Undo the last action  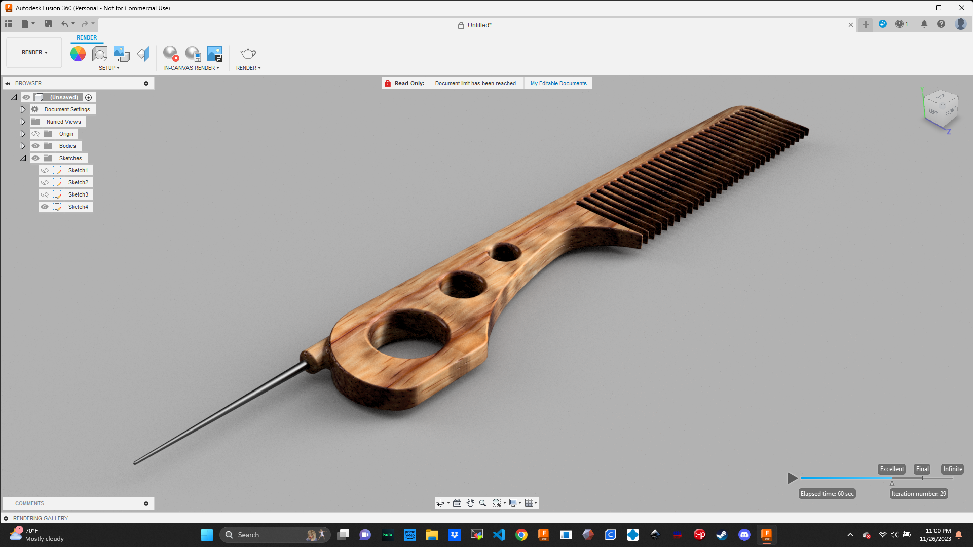click(x=65, y=24)
